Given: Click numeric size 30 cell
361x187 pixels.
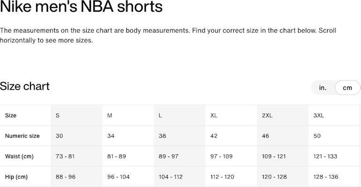Looking at the screenshot, I should tap(59, 136).
